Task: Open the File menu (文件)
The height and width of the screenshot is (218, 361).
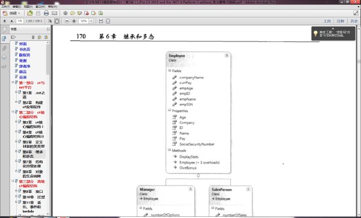Action: (x=5, y=7)
